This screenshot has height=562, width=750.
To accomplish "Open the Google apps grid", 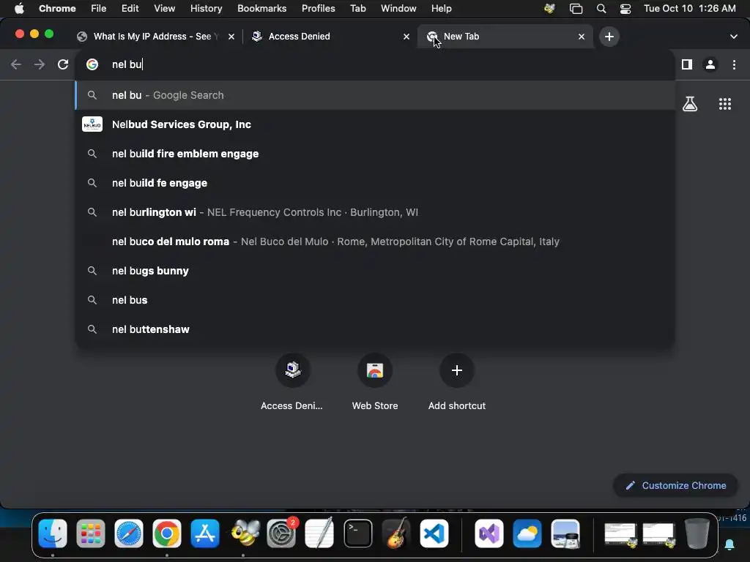I will coord(725,104).
